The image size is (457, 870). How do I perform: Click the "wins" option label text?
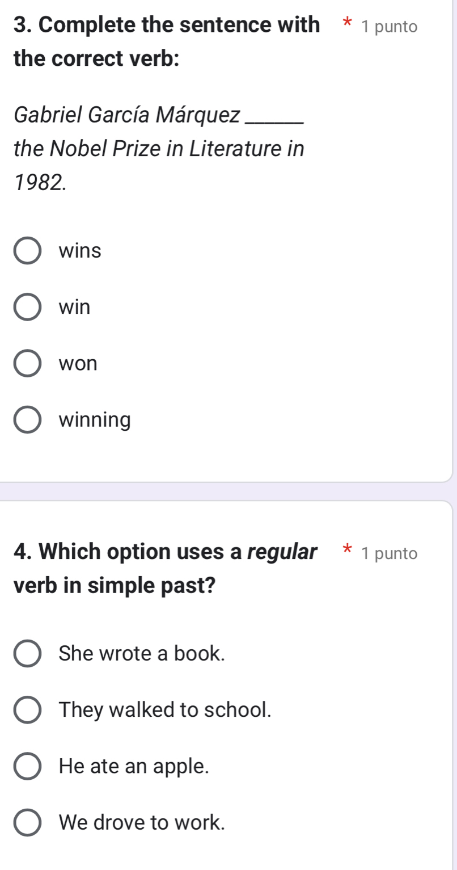79,251
